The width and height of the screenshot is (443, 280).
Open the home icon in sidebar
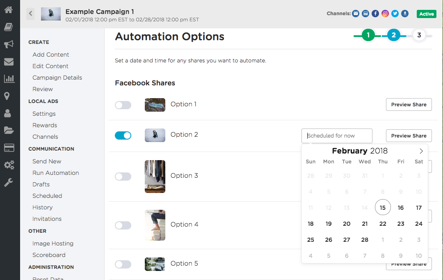coord(9,10)
